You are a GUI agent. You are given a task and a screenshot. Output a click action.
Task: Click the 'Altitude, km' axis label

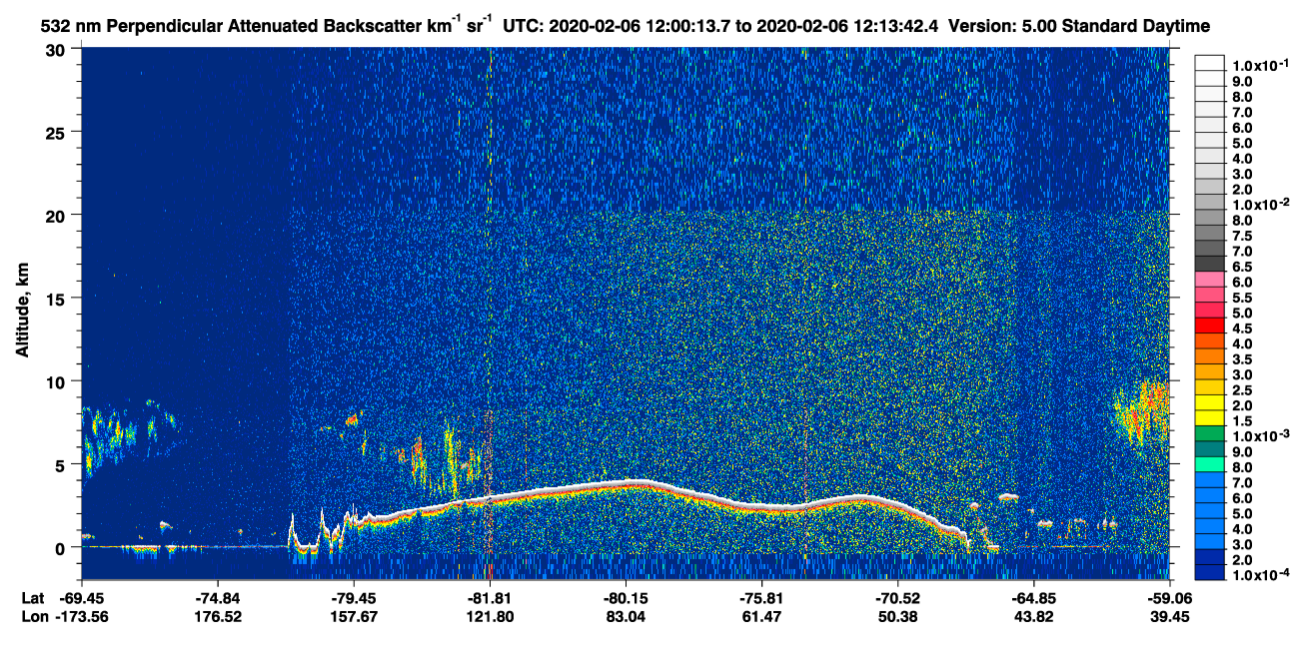[x=23, y=310]
